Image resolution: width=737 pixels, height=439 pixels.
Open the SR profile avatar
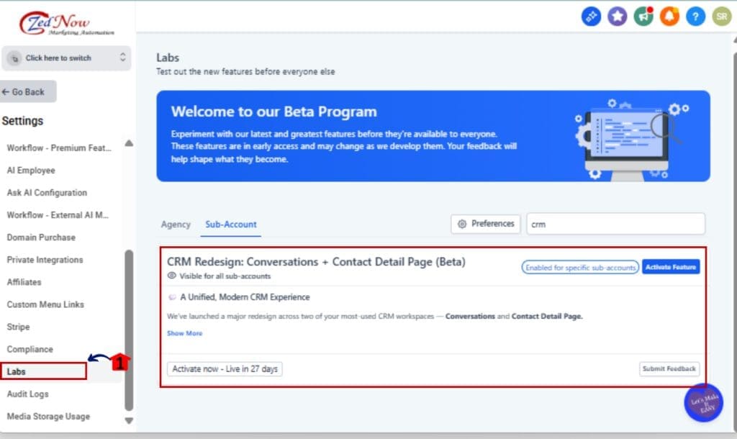[722, 16]
